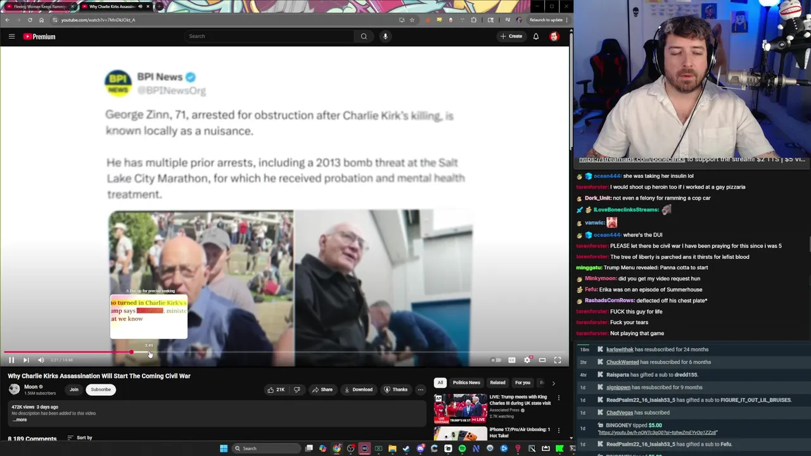This screenshot has width=811, height=456.
Task: Open a new browser tab
Action: 159,6
